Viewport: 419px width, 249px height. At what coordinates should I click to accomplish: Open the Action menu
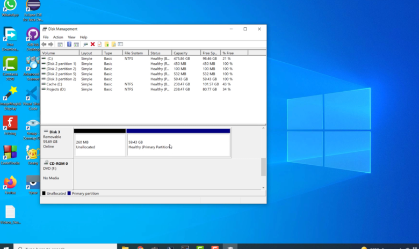tap(58, 37)
